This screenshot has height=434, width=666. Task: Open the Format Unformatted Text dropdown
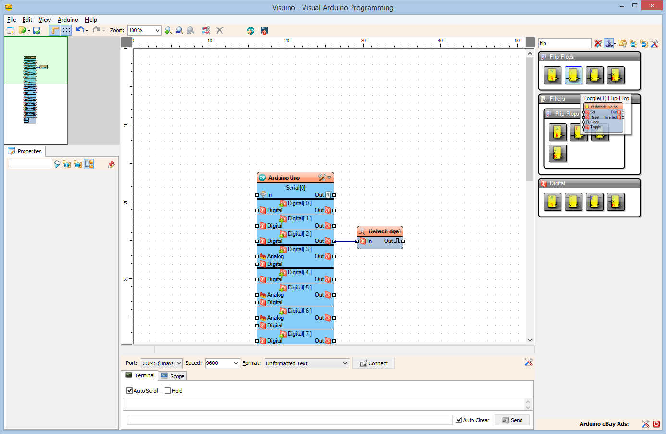pyautogui.click(x=345, y=363)
